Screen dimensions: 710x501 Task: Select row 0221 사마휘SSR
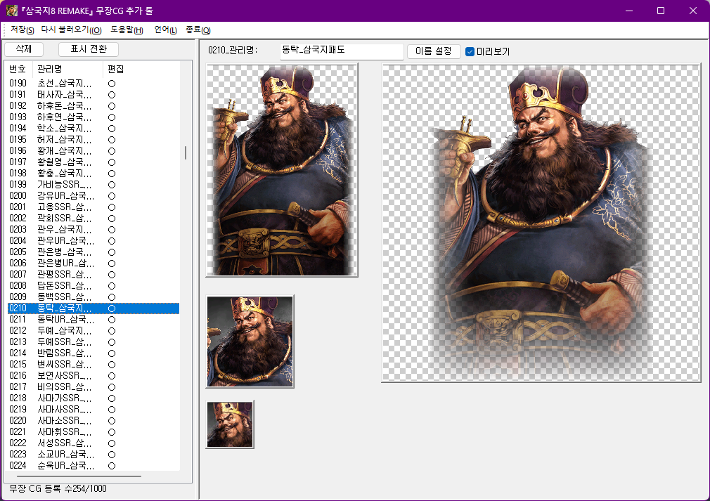coord(93,431)
